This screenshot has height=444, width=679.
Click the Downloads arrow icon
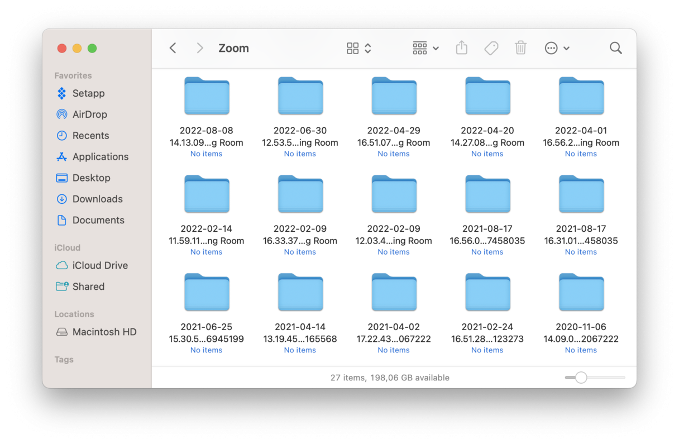tap(62, 199)
